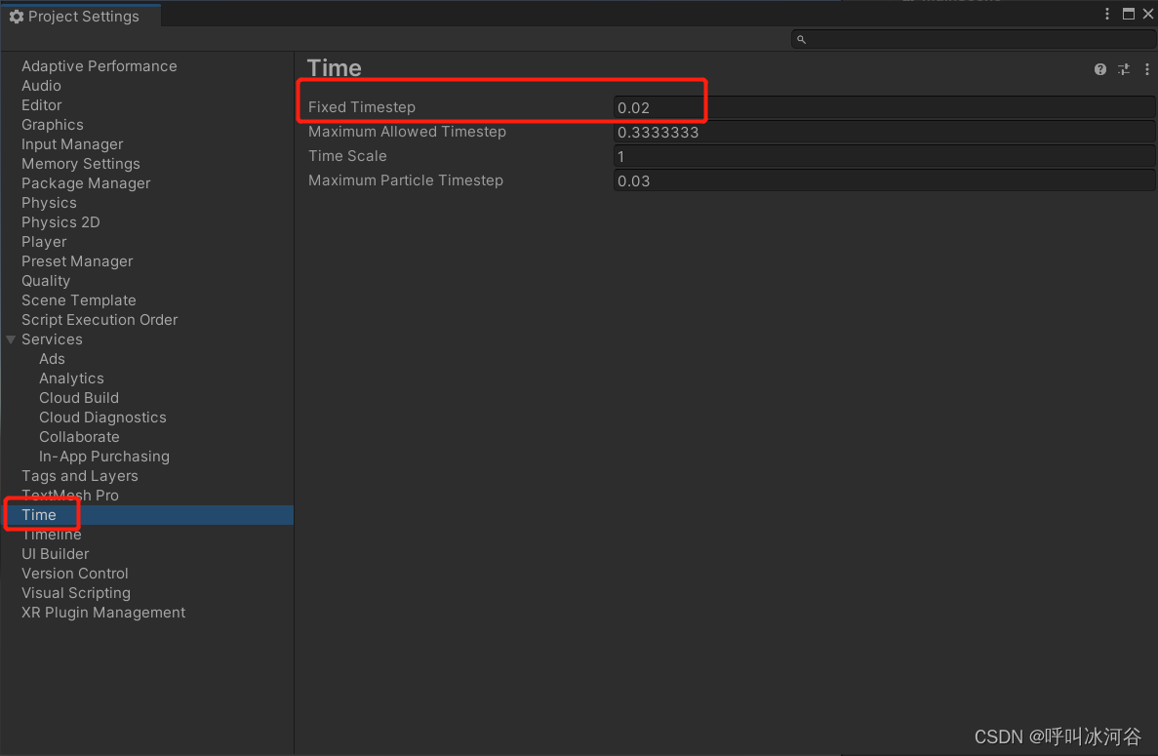
Task: Edit the Maximum Allowed Timestep field
Action: [x=884, y=132]
